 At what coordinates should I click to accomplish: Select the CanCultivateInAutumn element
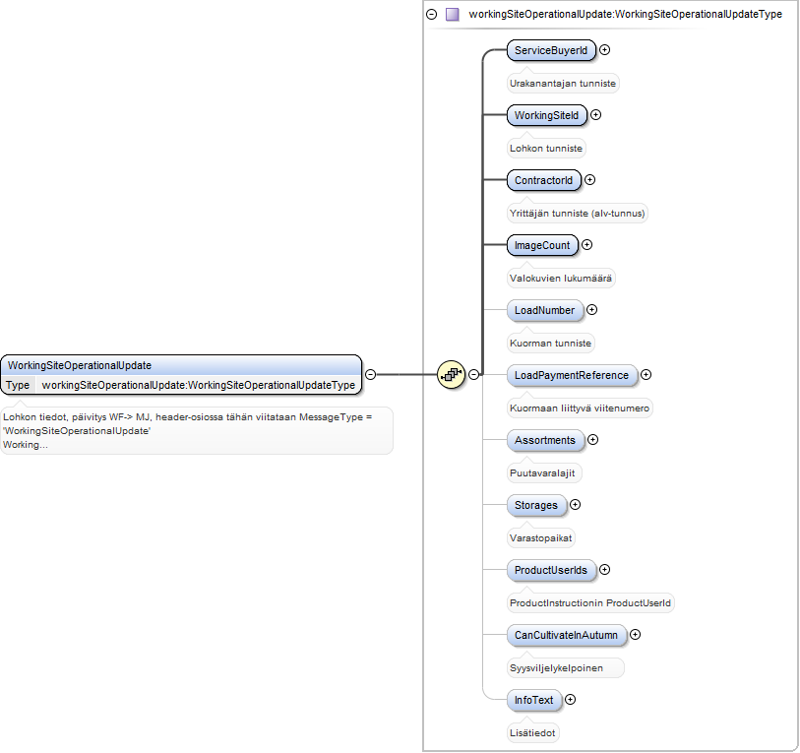pos(567,635)
